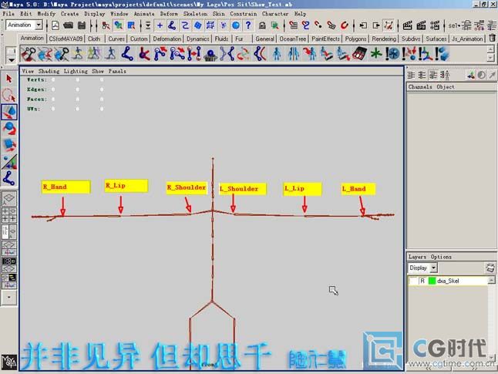The width and height of the screenshot is (498, 374).
Task: Toggle handles selection mask (plus icon)
Action: click(x=160, y=25)
